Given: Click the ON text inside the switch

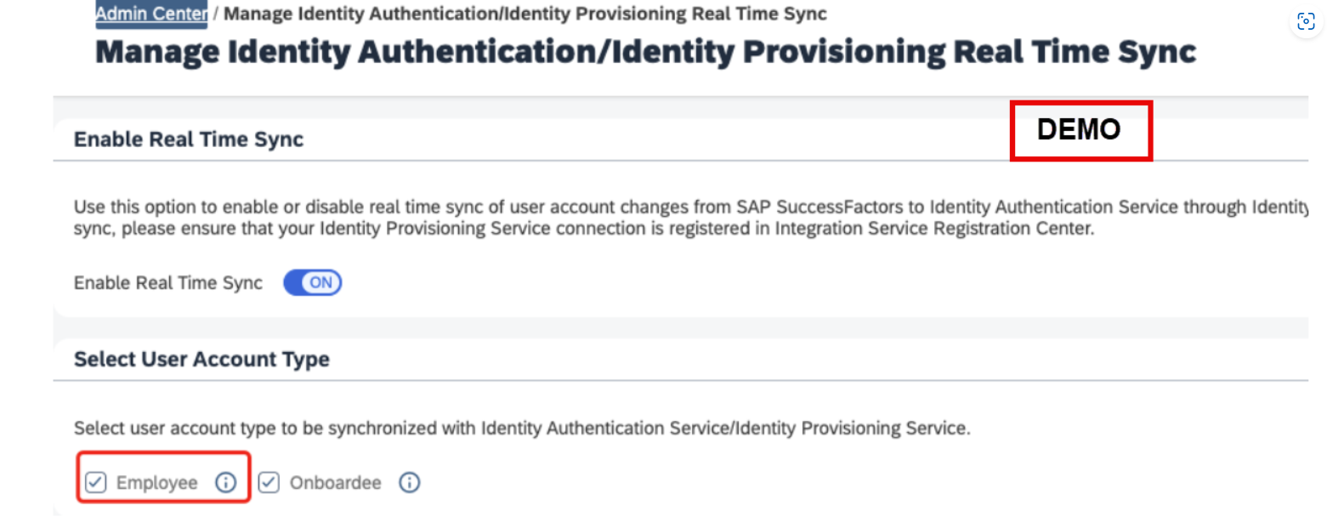Looking at the screenshot, I should [x=321, y=284].
